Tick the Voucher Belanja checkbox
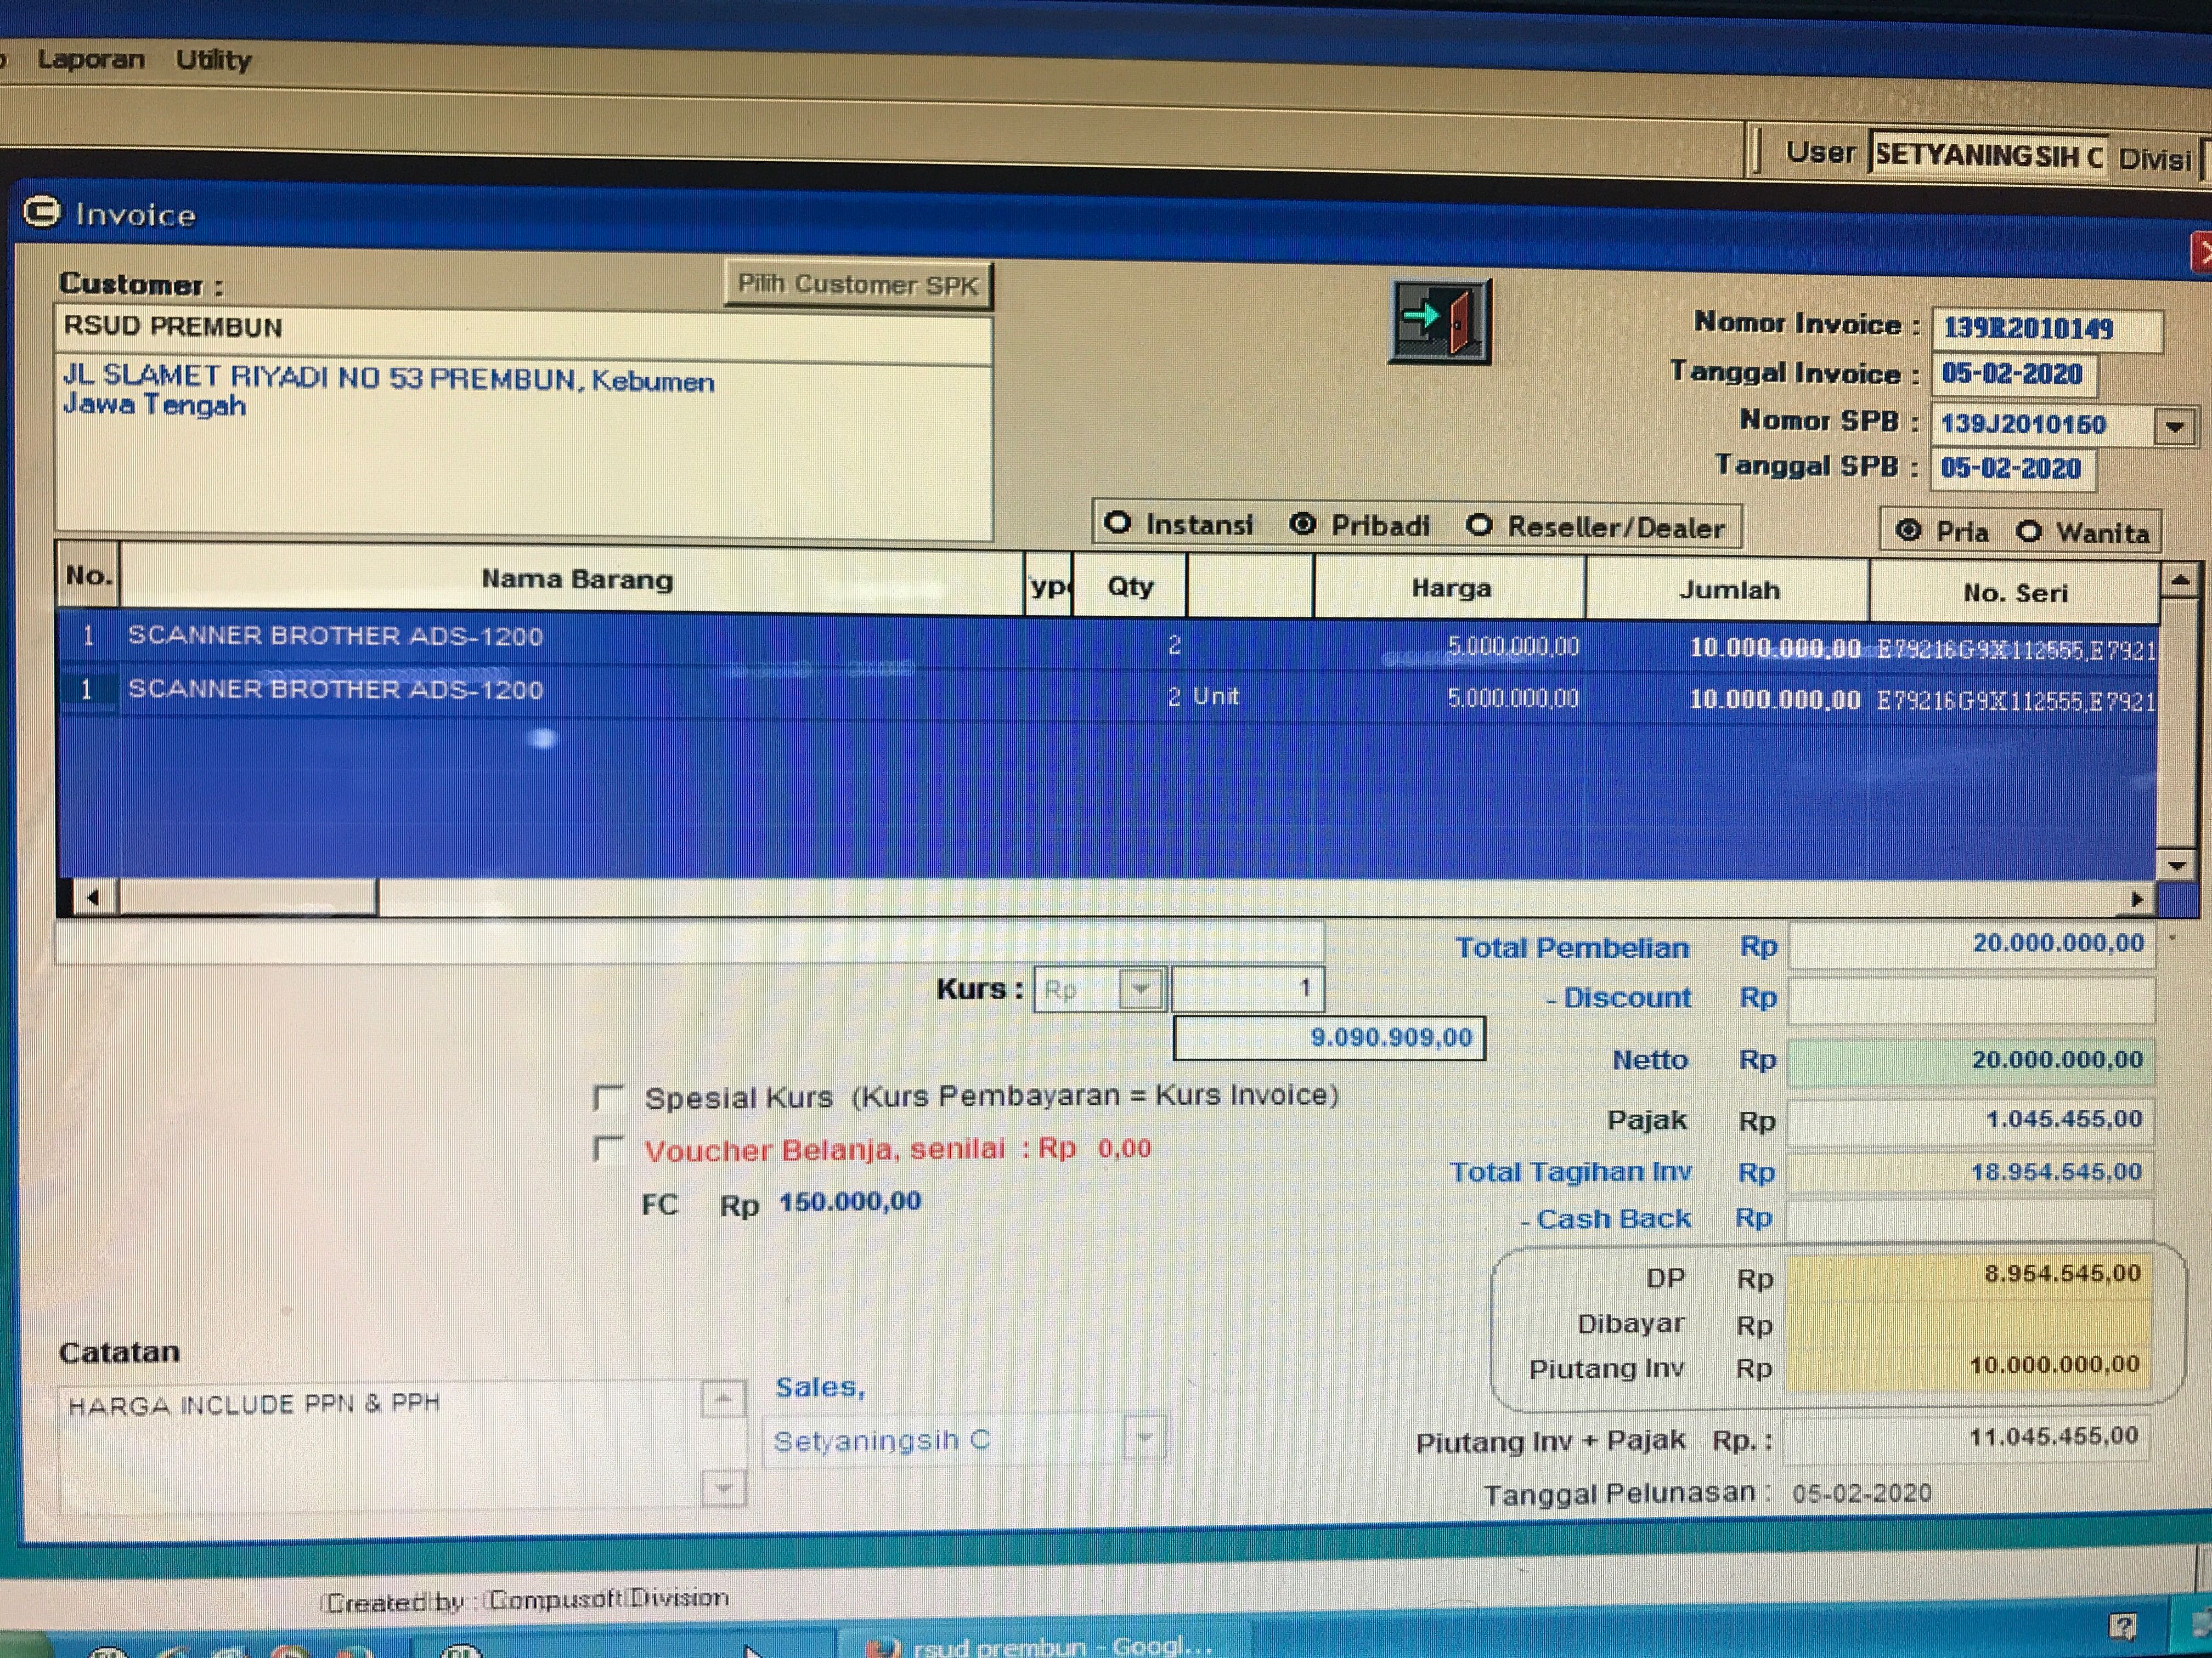This screenshot has width=2212, height=1658. click(x=608, y=1149)
